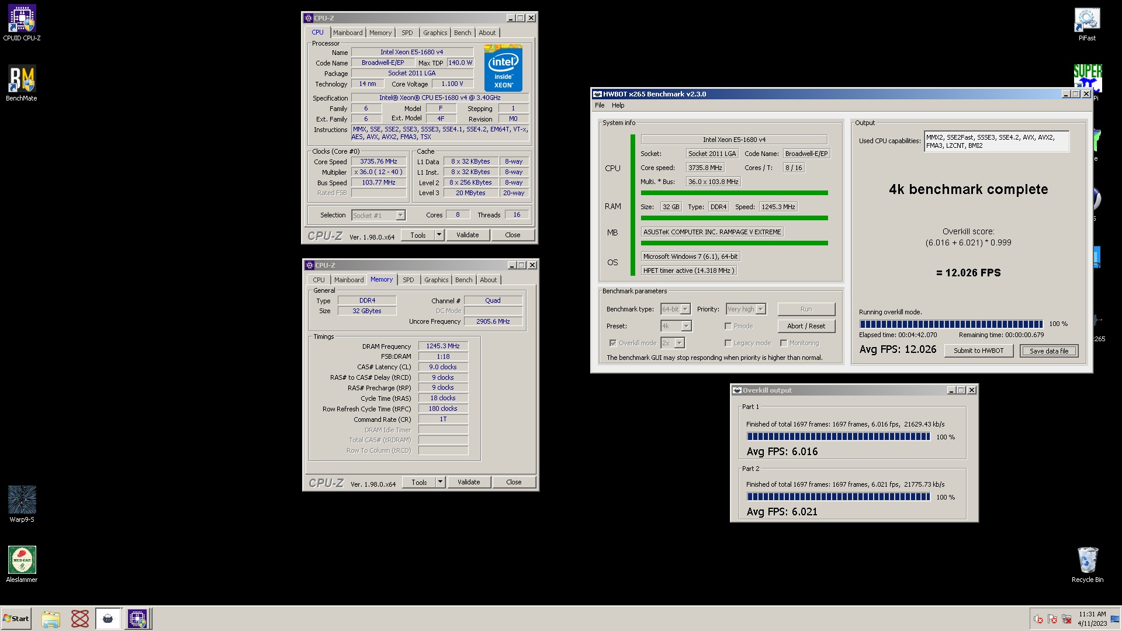Open Mainboard tab in lower CPU-Z
The image size is (1122, 631).
coord(349,280)
